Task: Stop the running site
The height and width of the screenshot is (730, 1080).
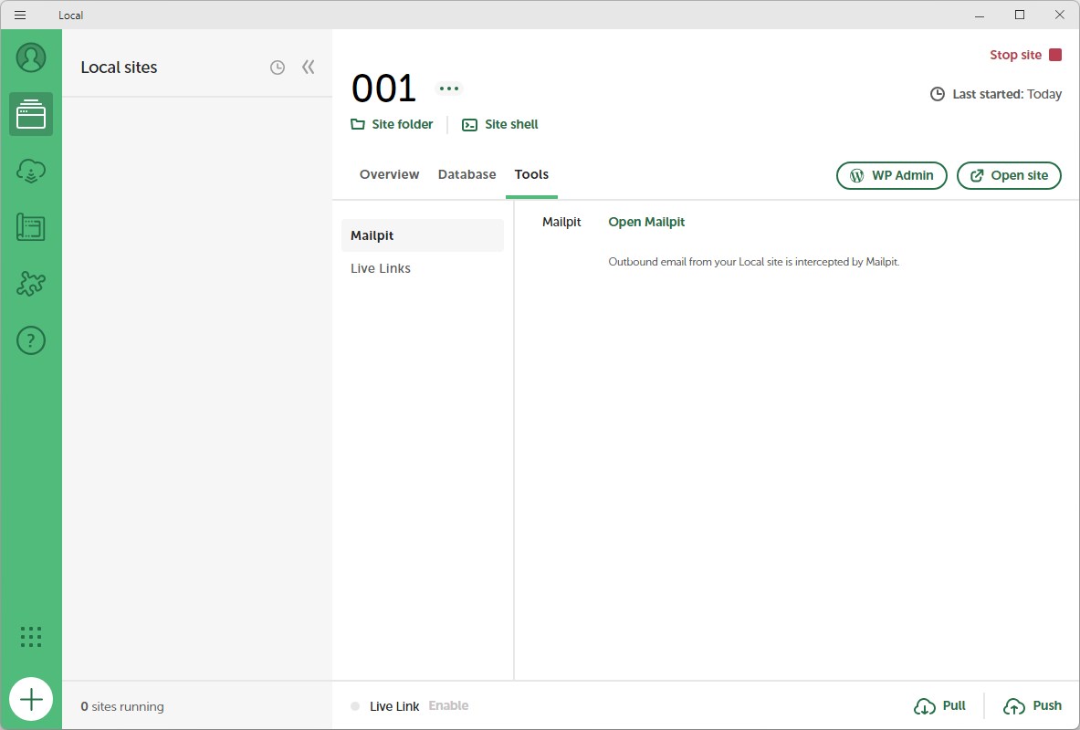Action: tap(1025, 55)
